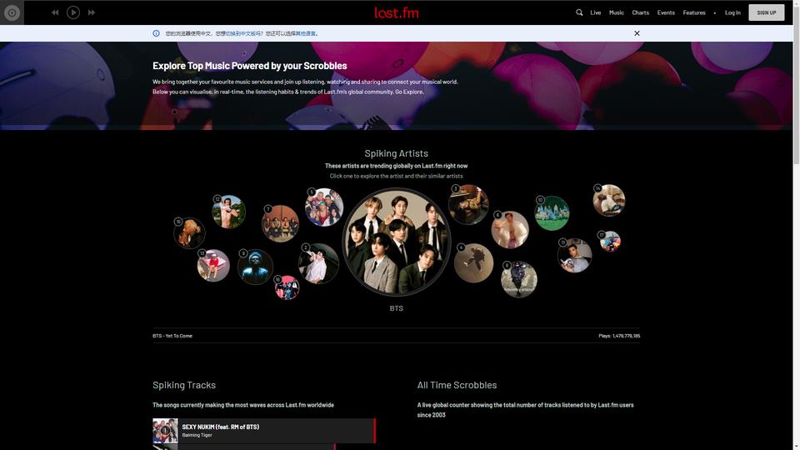800x450 pixels.
Task: Start playback with the play button
Action: tap(73, 12)
